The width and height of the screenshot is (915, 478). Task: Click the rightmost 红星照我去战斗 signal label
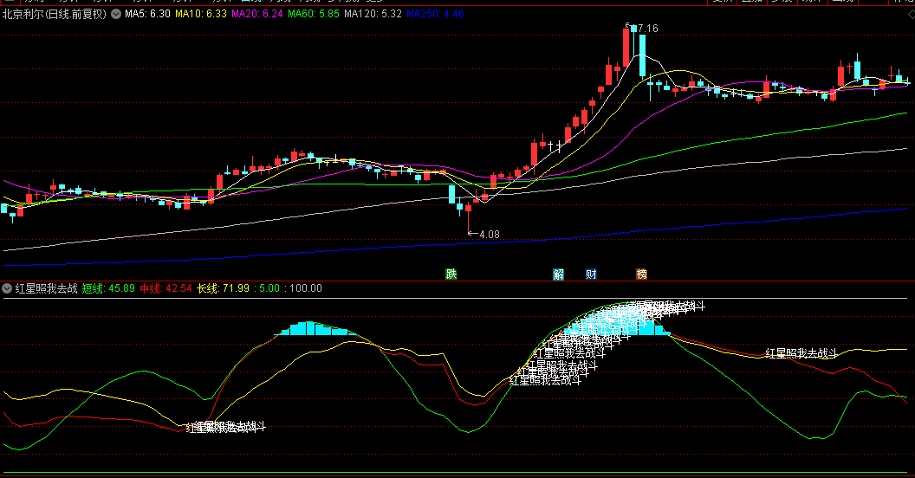pos(801,353)
